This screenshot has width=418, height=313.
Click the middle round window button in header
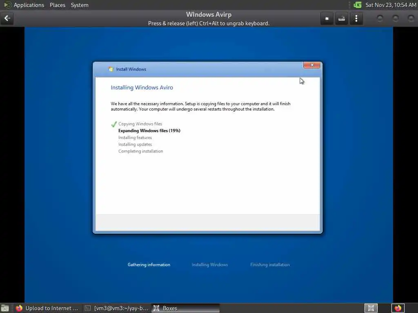tap(396, 18)
